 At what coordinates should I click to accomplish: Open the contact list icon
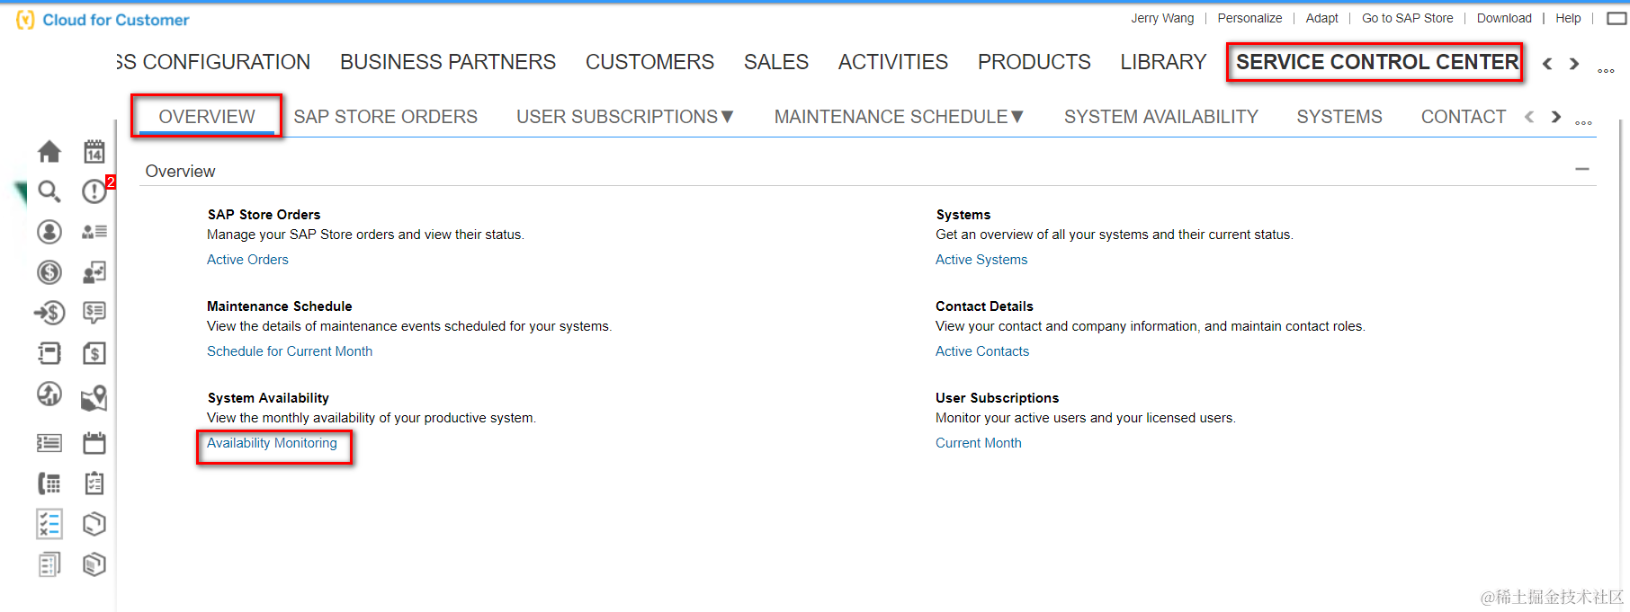click(x=94, y=232)
